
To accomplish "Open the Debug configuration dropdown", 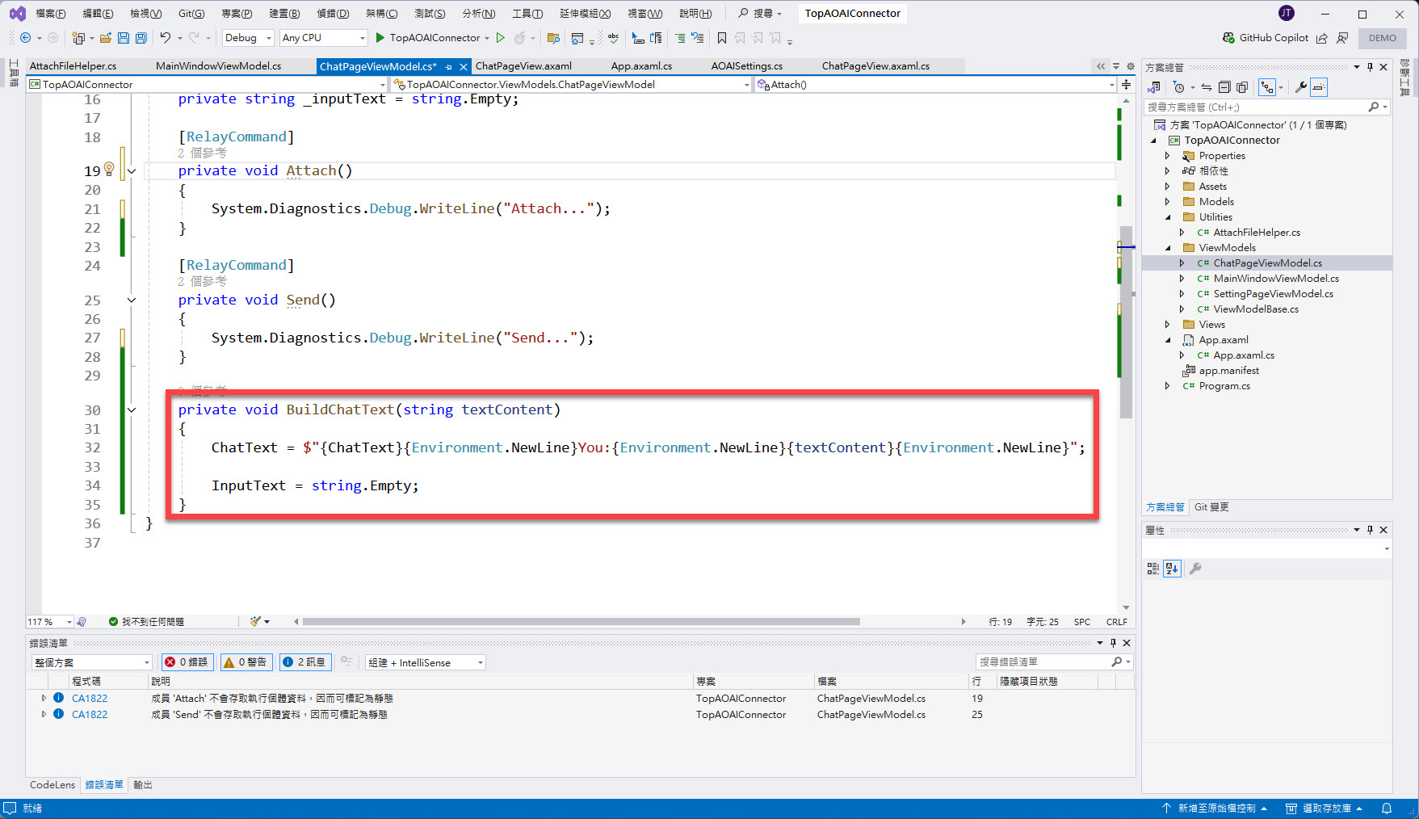I will [248, 38].
